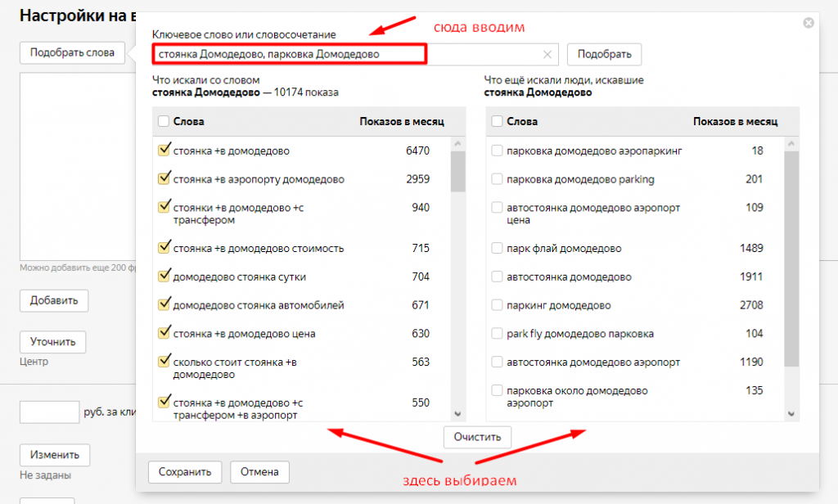Check 'парк флай домодедово' keyword

point(497,248)
